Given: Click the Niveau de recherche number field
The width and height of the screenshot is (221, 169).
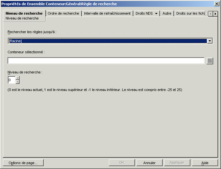Looking at the screenshot, I should [11, 80].
